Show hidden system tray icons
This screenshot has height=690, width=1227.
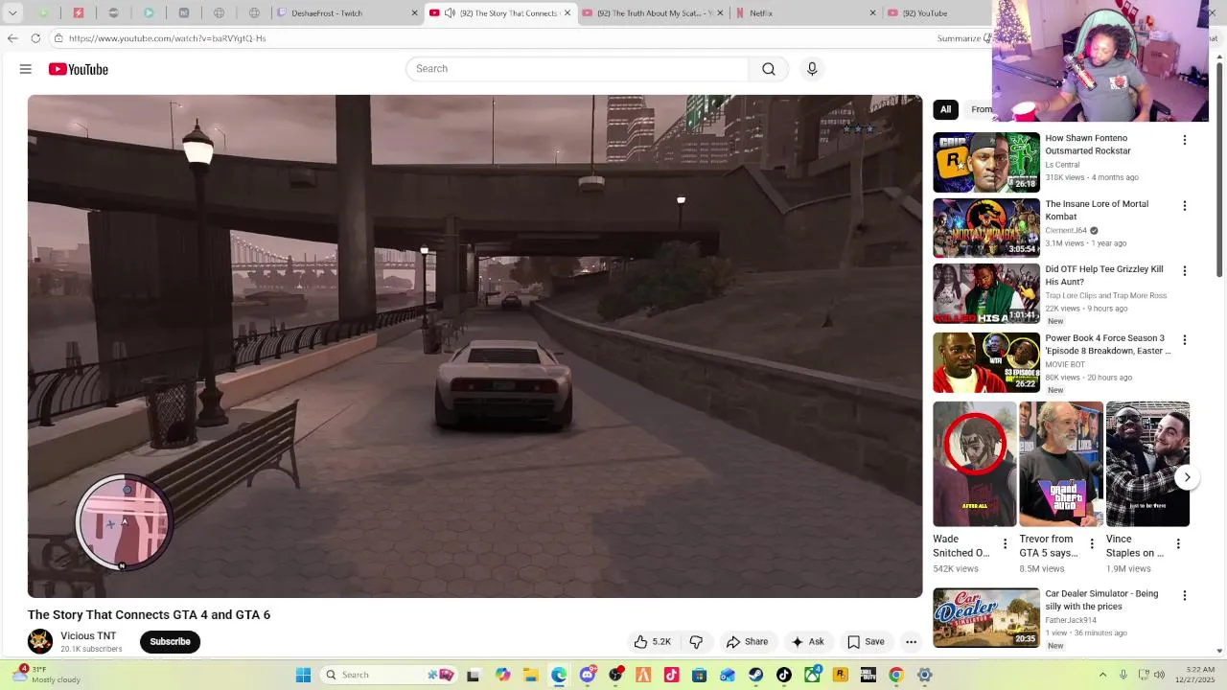(1102, 675)
